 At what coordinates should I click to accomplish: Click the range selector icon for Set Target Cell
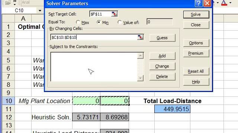tap(114, 14)
